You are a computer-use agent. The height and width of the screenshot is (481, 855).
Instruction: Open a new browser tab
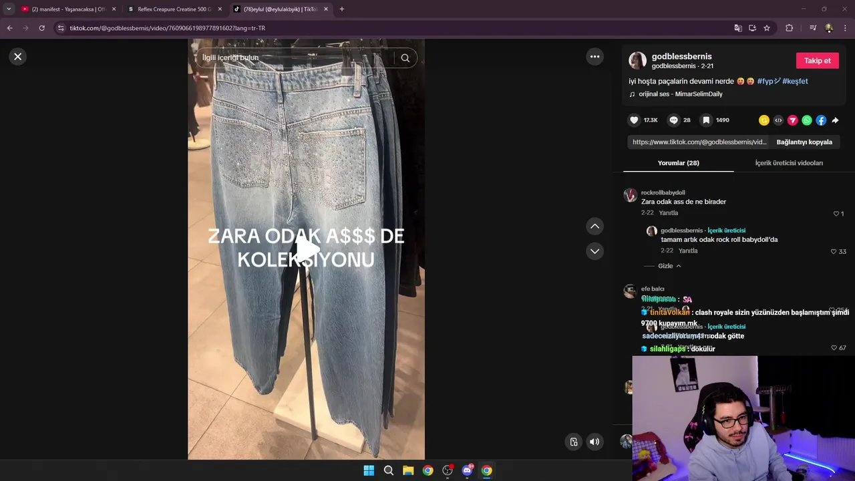341,9
